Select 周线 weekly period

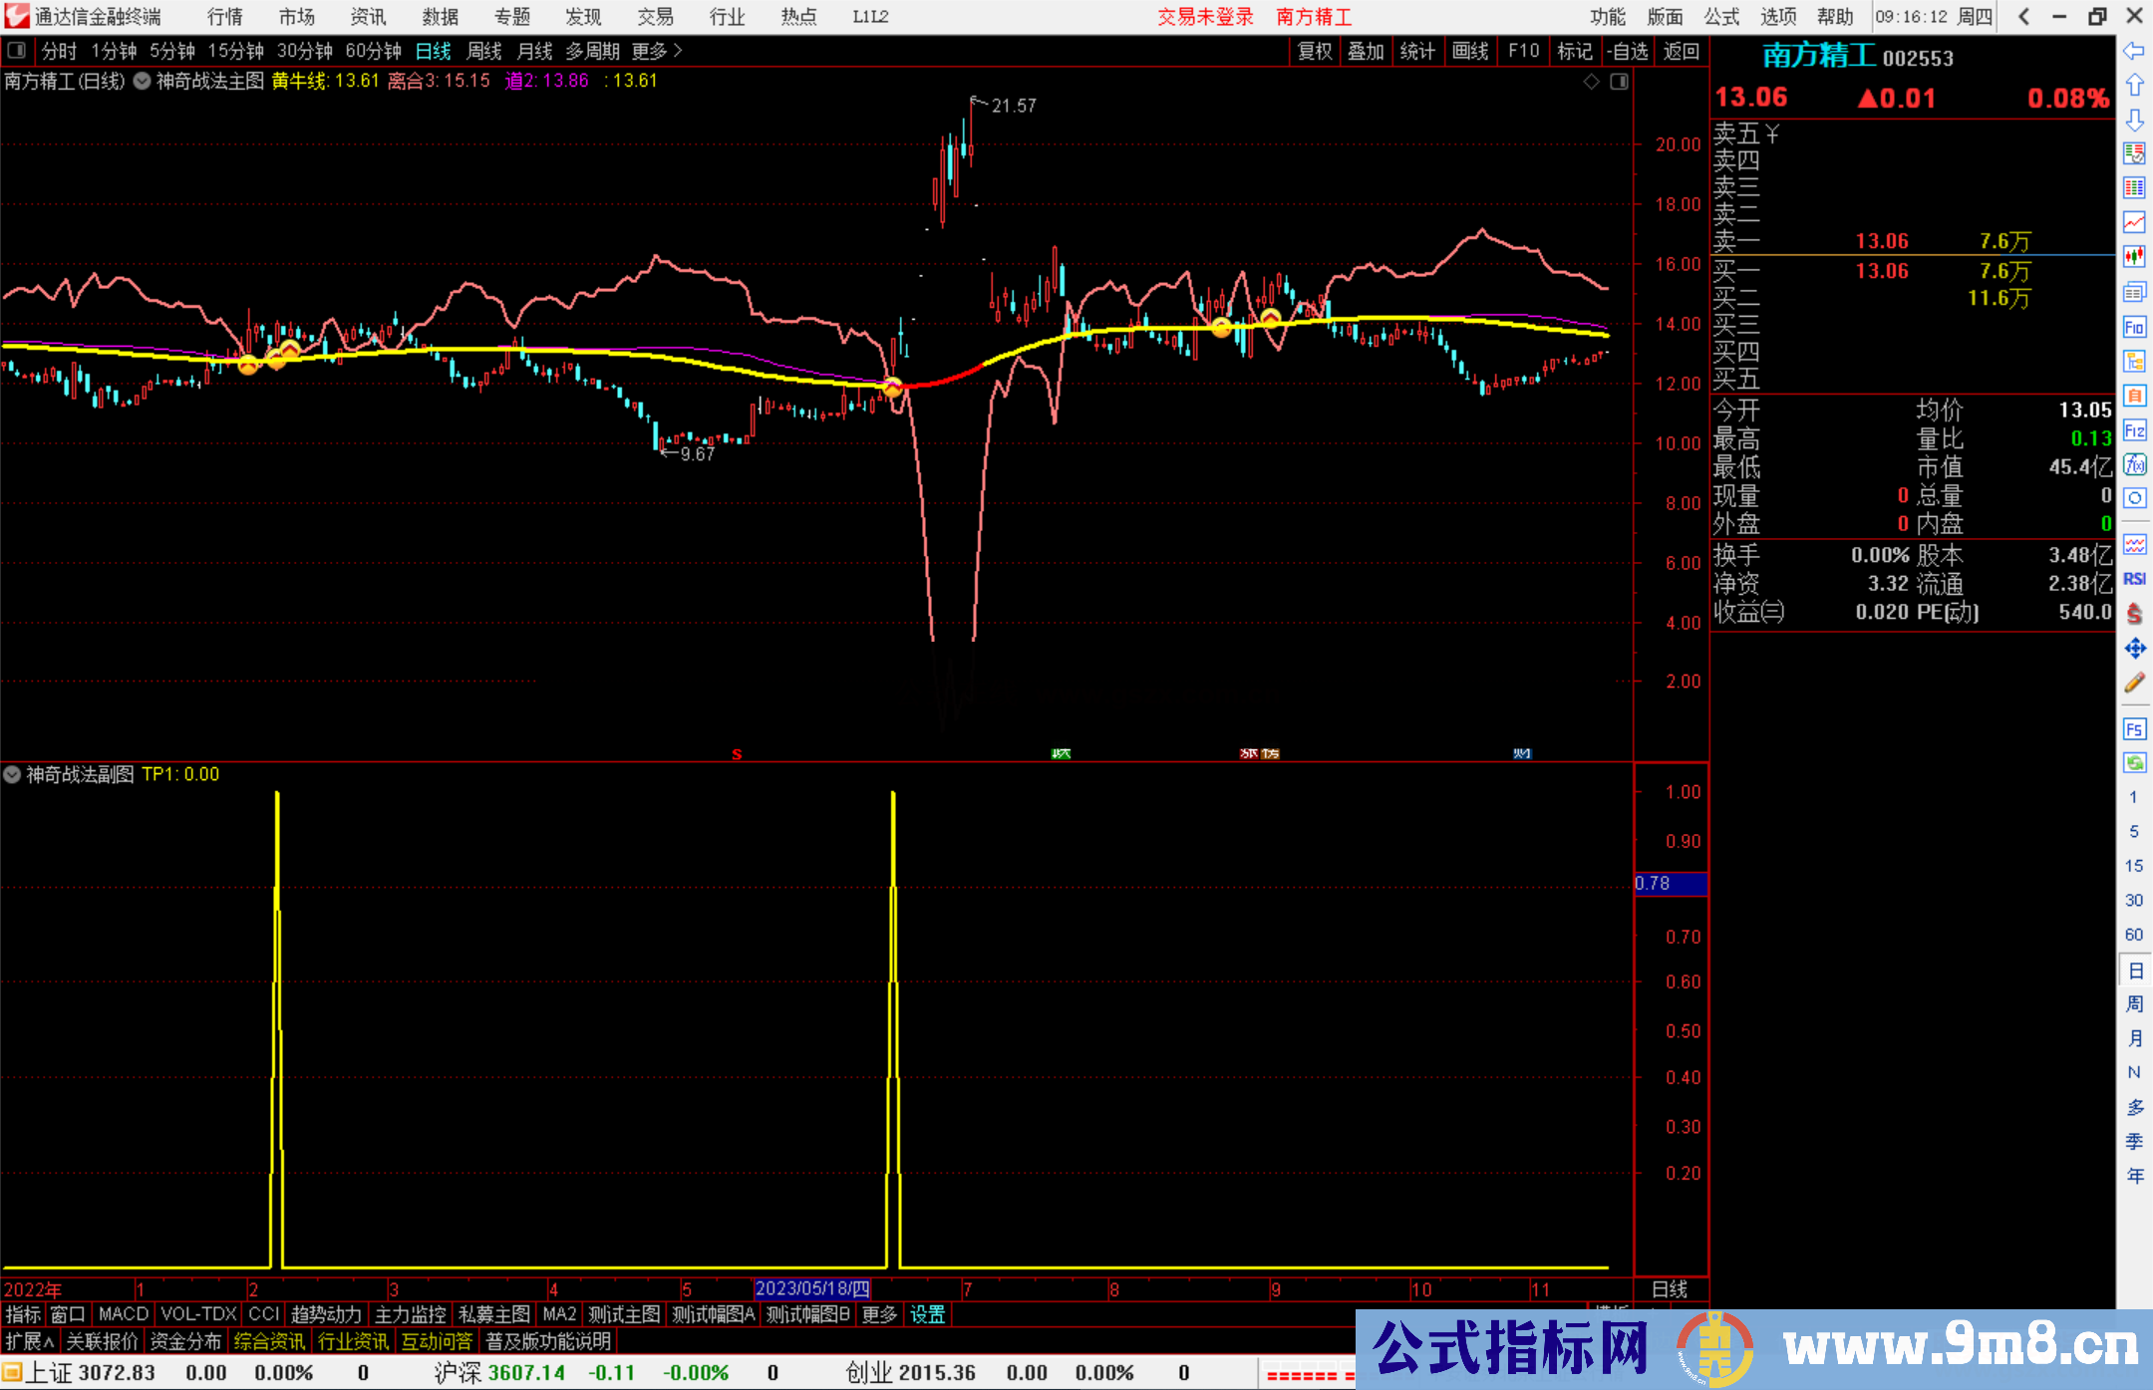pyautogui.click(x=484, y=51)
